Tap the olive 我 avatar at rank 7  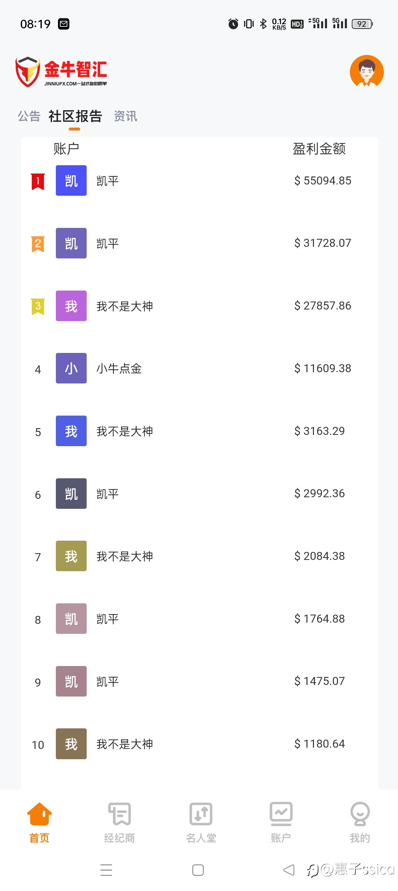[x=71, y=556]
